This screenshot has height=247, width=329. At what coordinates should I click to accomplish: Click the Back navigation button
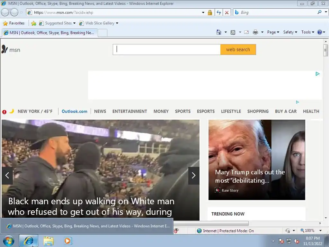[5, 13]
